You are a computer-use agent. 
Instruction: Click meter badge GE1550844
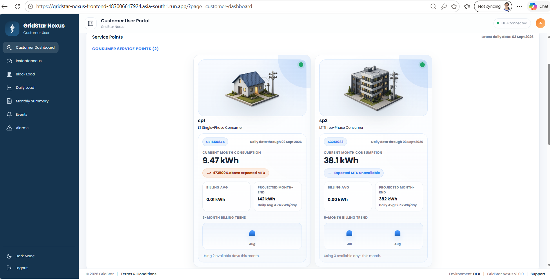215,142
